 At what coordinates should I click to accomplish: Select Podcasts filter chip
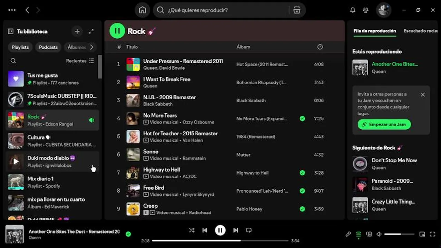tap(48, 47)
